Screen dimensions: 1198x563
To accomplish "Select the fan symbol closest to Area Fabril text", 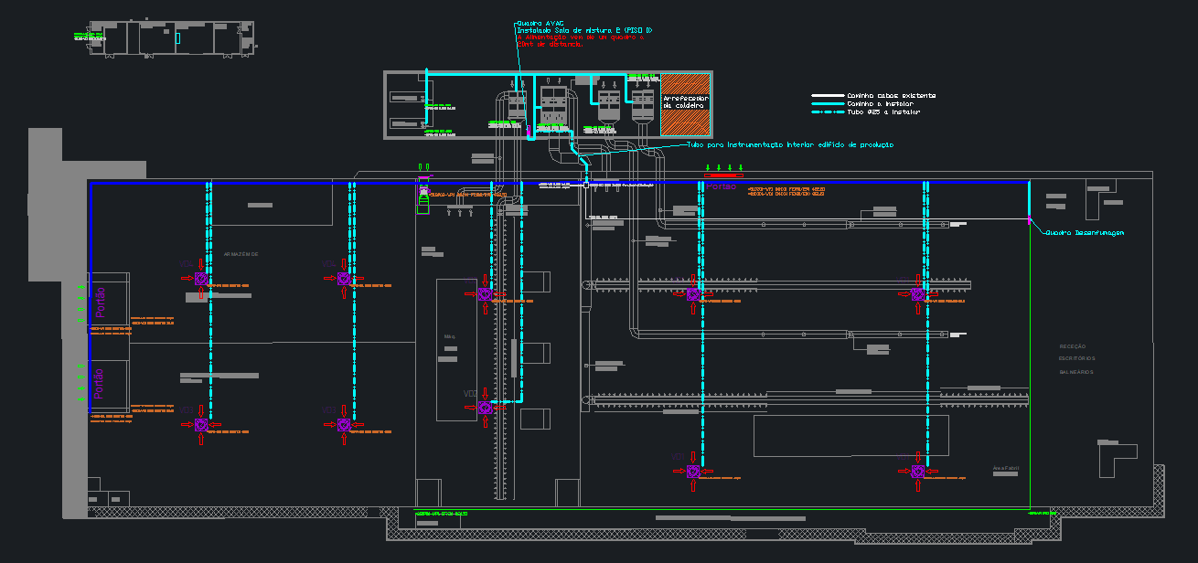I will point(917,472).
